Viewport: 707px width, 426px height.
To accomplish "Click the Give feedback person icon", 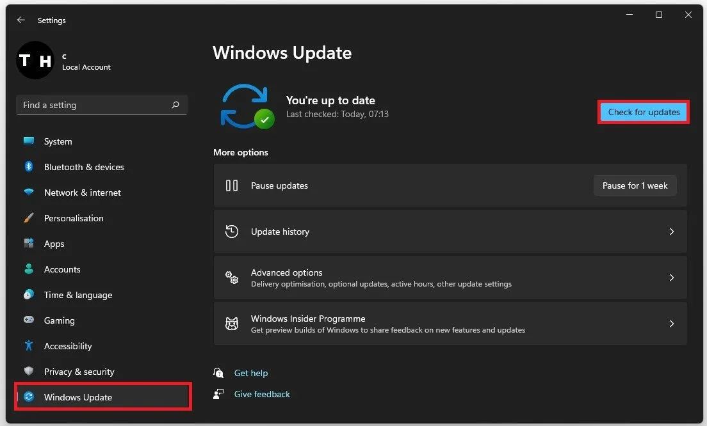I will click(218, 394).
